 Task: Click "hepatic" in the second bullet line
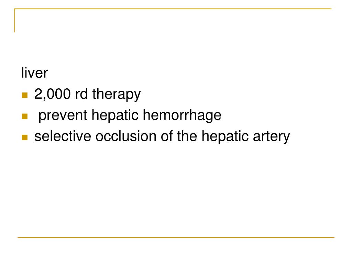115,115
